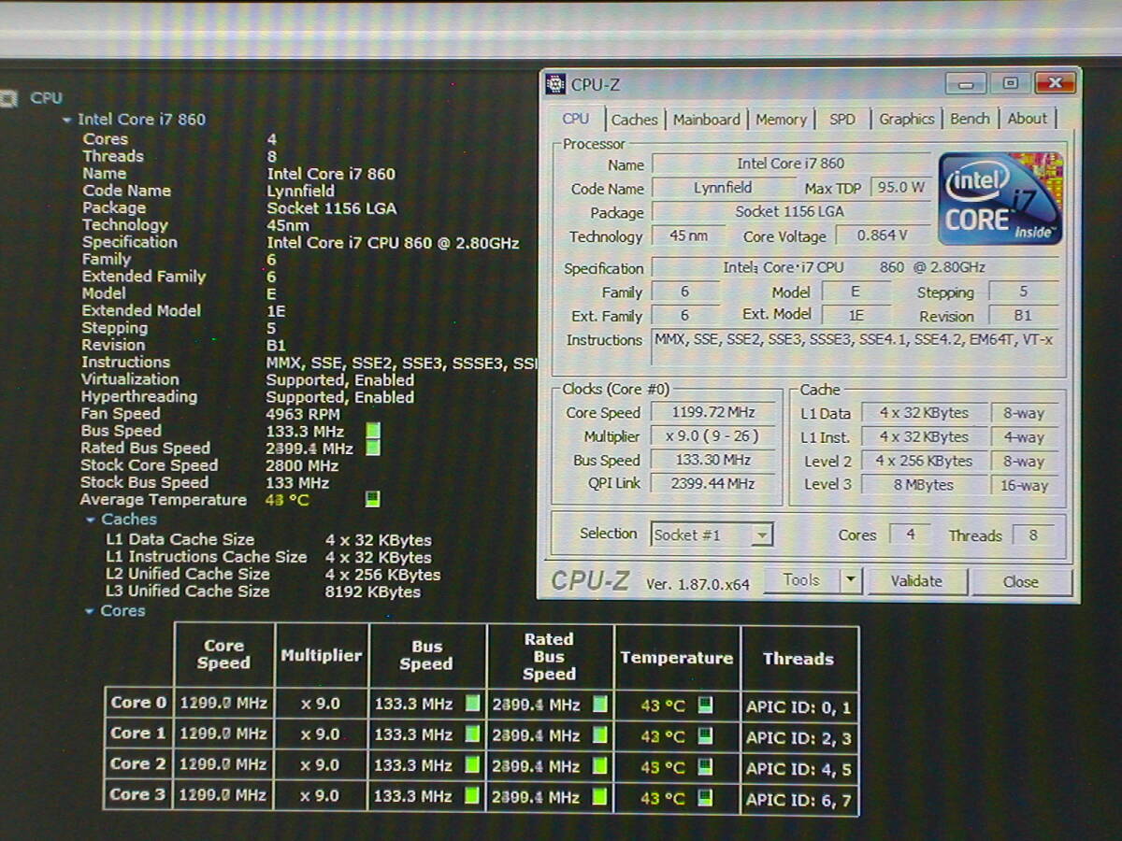Open the About tab

coord(1028,119)
